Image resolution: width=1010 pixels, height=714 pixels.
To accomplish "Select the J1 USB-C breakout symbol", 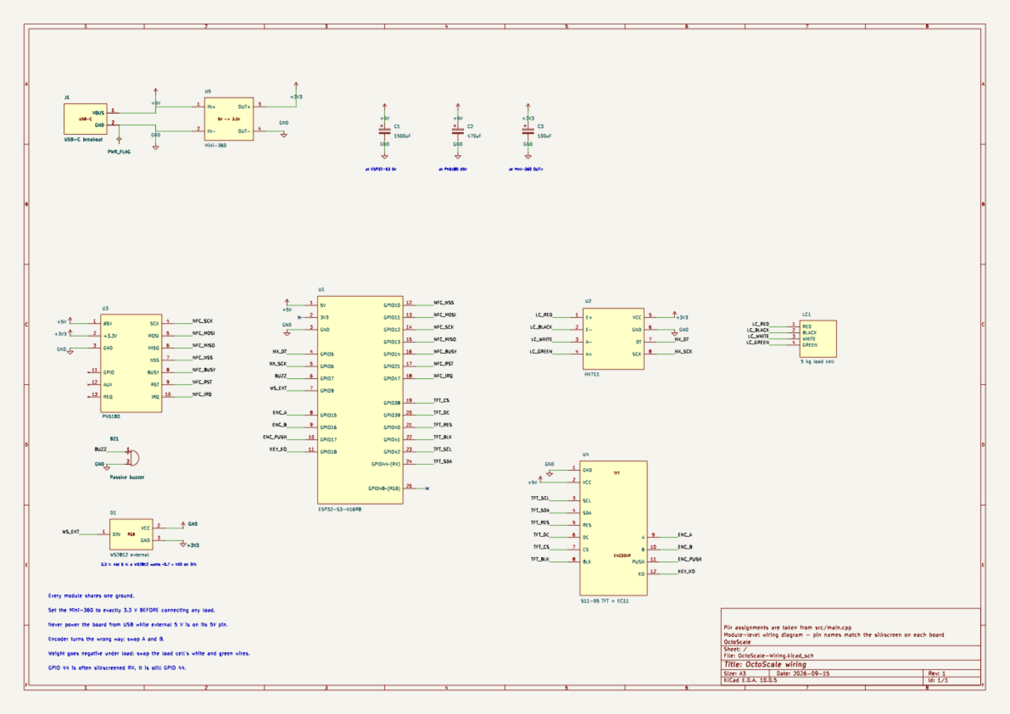I will [85, 119].
